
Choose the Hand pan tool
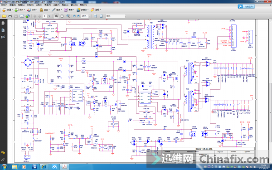point(62,16)
